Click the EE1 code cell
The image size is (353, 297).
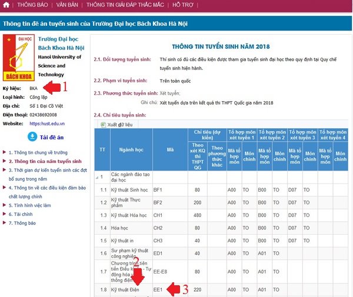click(158, 290)
